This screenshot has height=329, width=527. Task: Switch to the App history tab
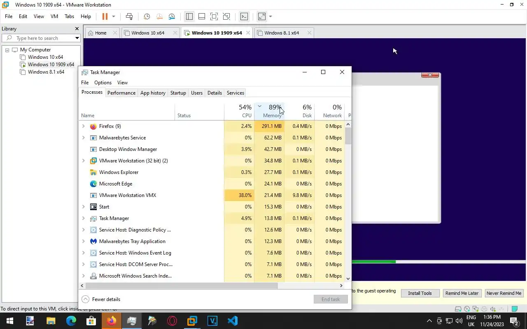[153, 93]
